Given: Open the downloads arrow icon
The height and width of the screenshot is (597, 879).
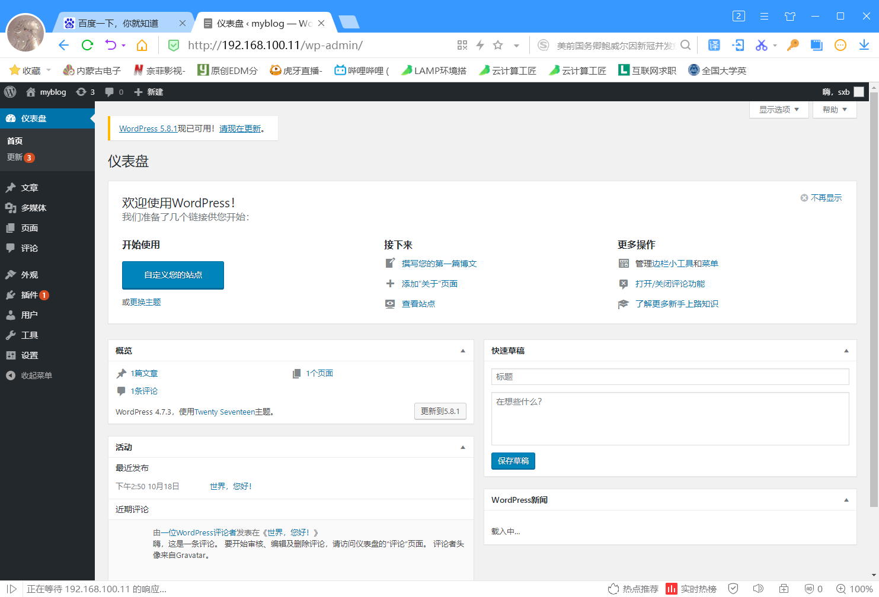Looking at the screenshot, I should pos(864,45).
